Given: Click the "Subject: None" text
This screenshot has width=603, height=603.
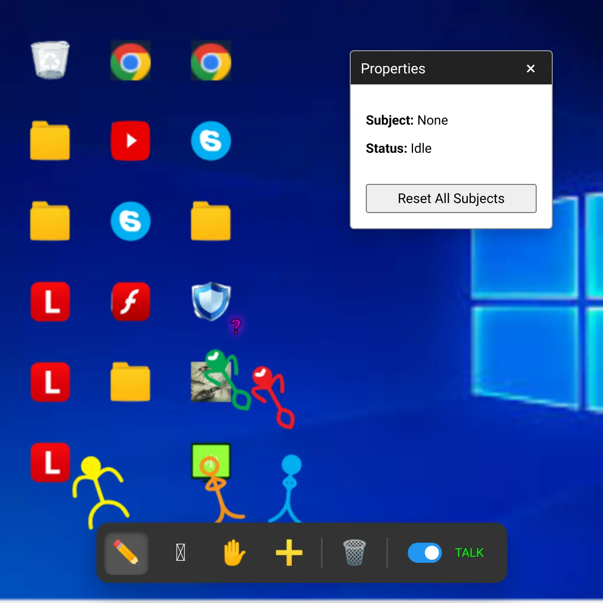Looking at the screenshot, I should coord(407,120).
